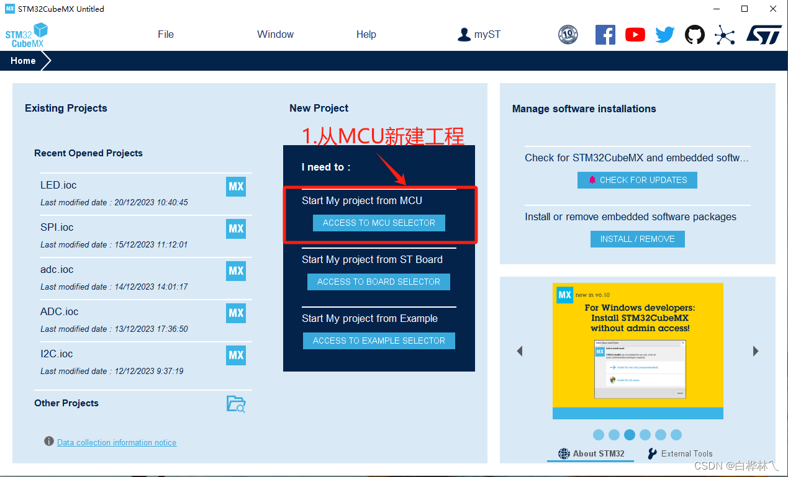Screen dimensions: 788x477
Task: Click the 10 years anniversary badge icon
Action: point(568,35)
